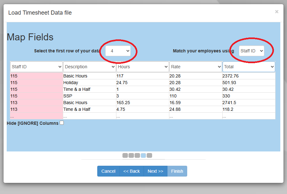This screenshot has height=194, width=287.
Task: Open the Rate column mapping dropdown
Action: (x=195, y=67)
